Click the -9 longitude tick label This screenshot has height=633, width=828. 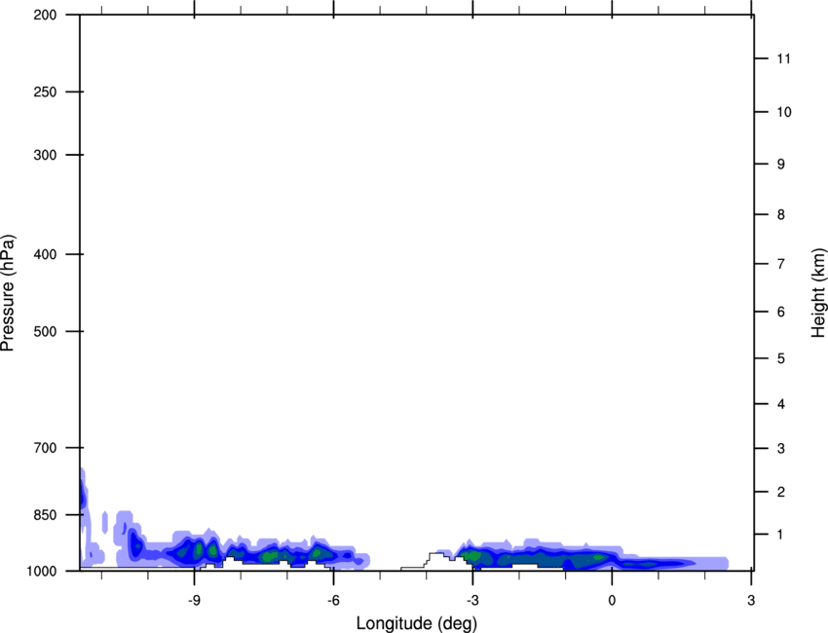(x=194, y=600)
